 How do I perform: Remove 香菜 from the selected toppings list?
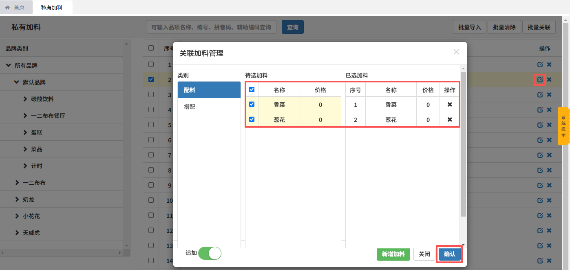pyautogui.click(x=450, y=105)
